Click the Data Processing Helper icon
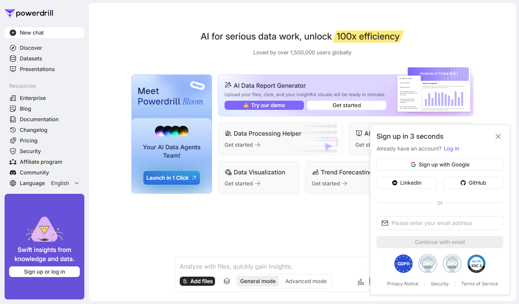The width and height of the screenshot is (519, 304). click(x=228, y=133)
